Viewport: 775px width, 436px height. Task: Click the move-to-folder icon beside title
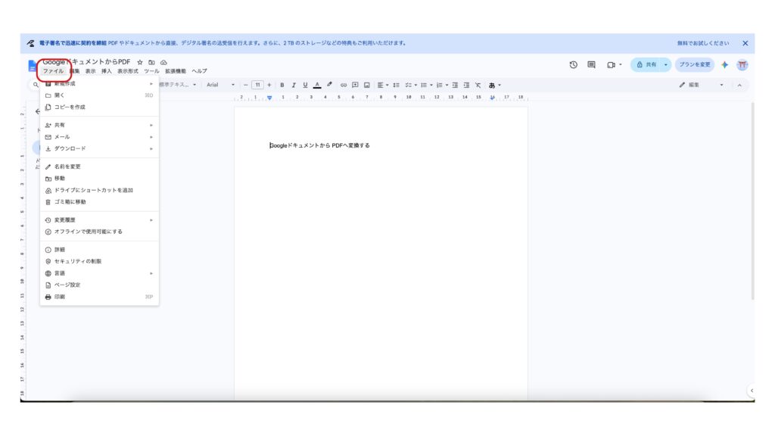coord(151,62)
